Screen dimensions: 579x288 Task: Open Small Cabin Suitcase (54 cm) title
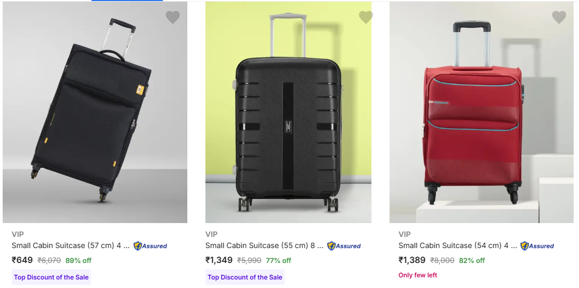457,245
